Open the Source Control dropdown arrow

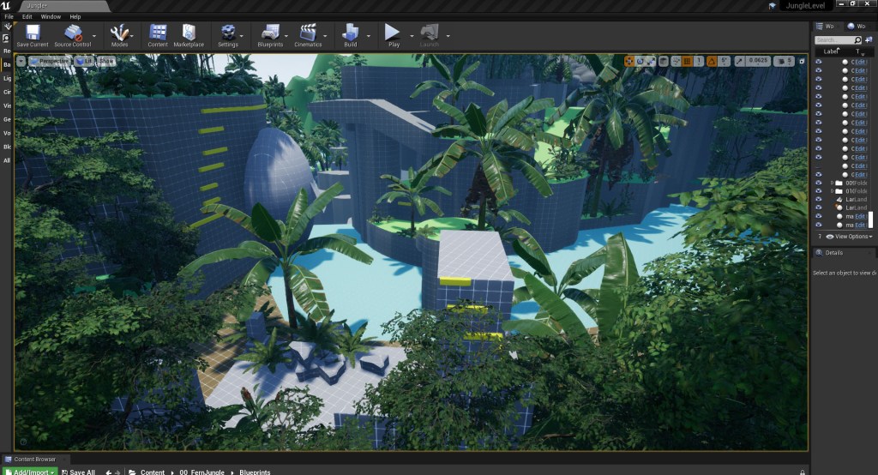point(94,36)
